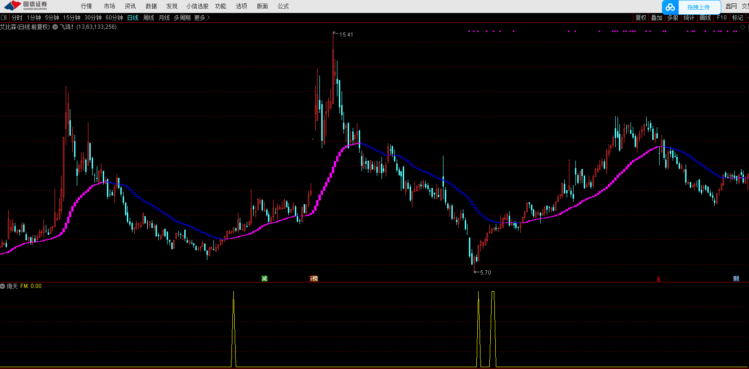The height and width of the screenshot is (369, 749).
Task: Click the cloud upload icon
Action: (x=670, y=7)
